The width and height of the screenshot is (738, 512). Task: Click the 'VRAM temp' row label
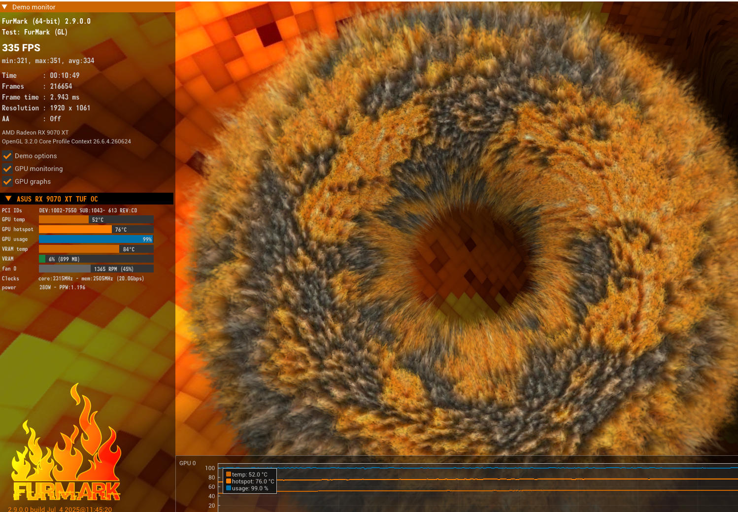pyautogui.click(x=15, y=249)
